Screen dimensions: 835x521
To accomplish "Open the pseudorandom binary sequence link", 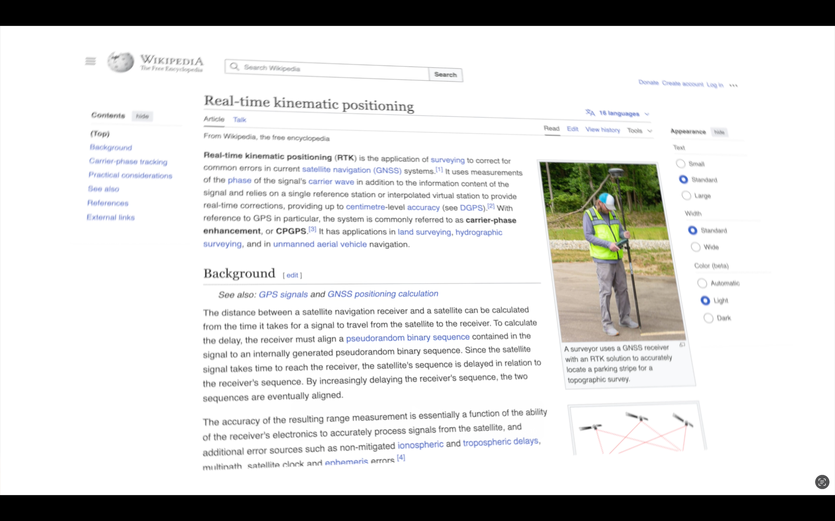I will tap(408, 338).
